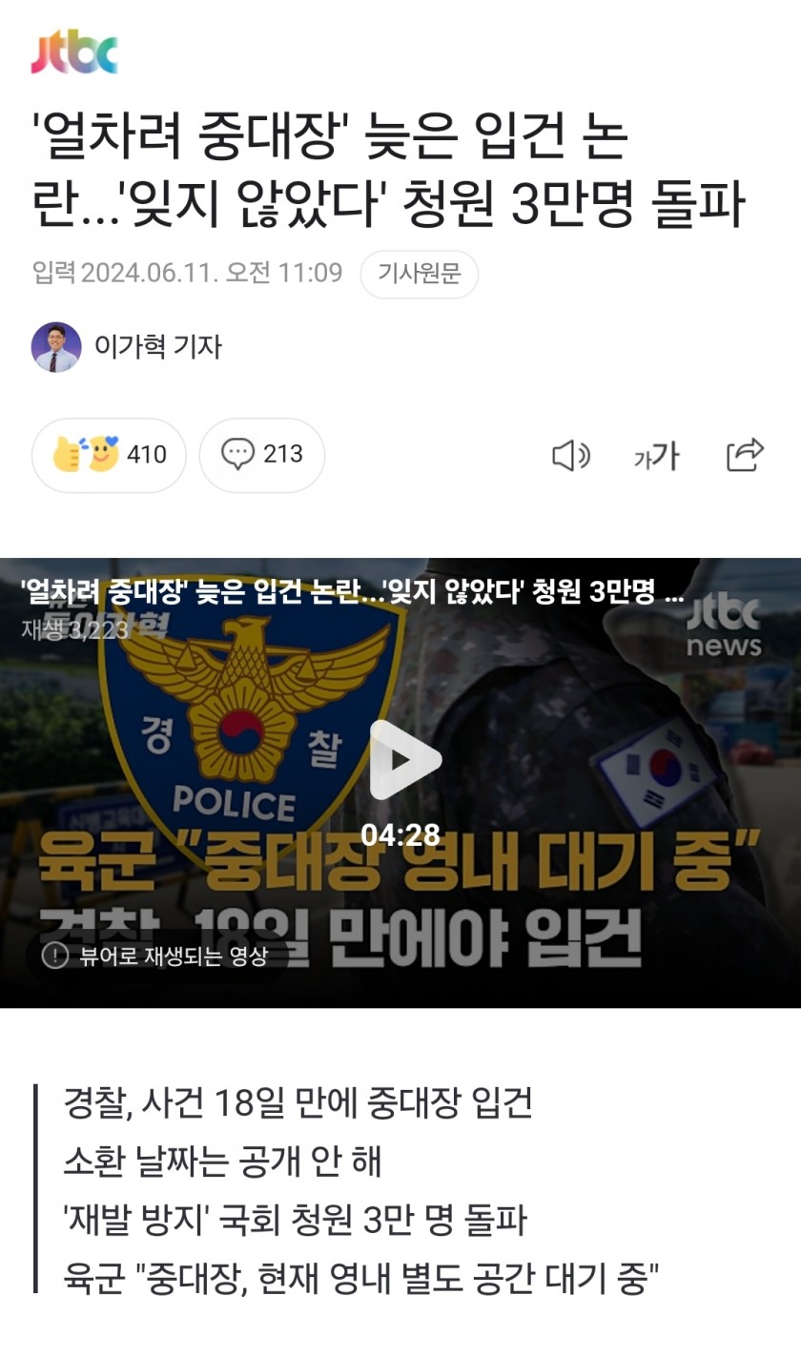Tap the article headline text
Image resolution: width=801 pixels, height=1357 pixels.
point(387,170)
